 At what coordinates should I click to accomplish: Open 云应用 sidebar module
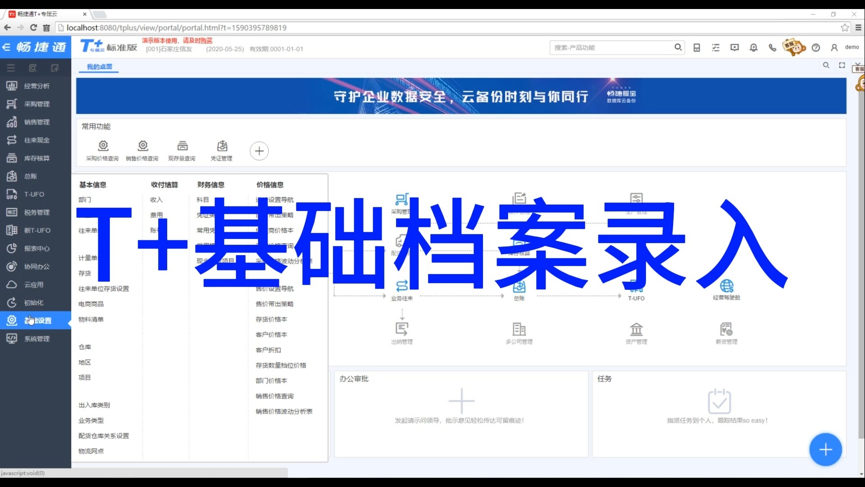click(36, 284)
